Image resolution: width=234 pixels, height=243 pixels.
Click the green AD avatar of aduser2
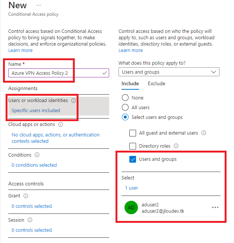tap(131, 207)
